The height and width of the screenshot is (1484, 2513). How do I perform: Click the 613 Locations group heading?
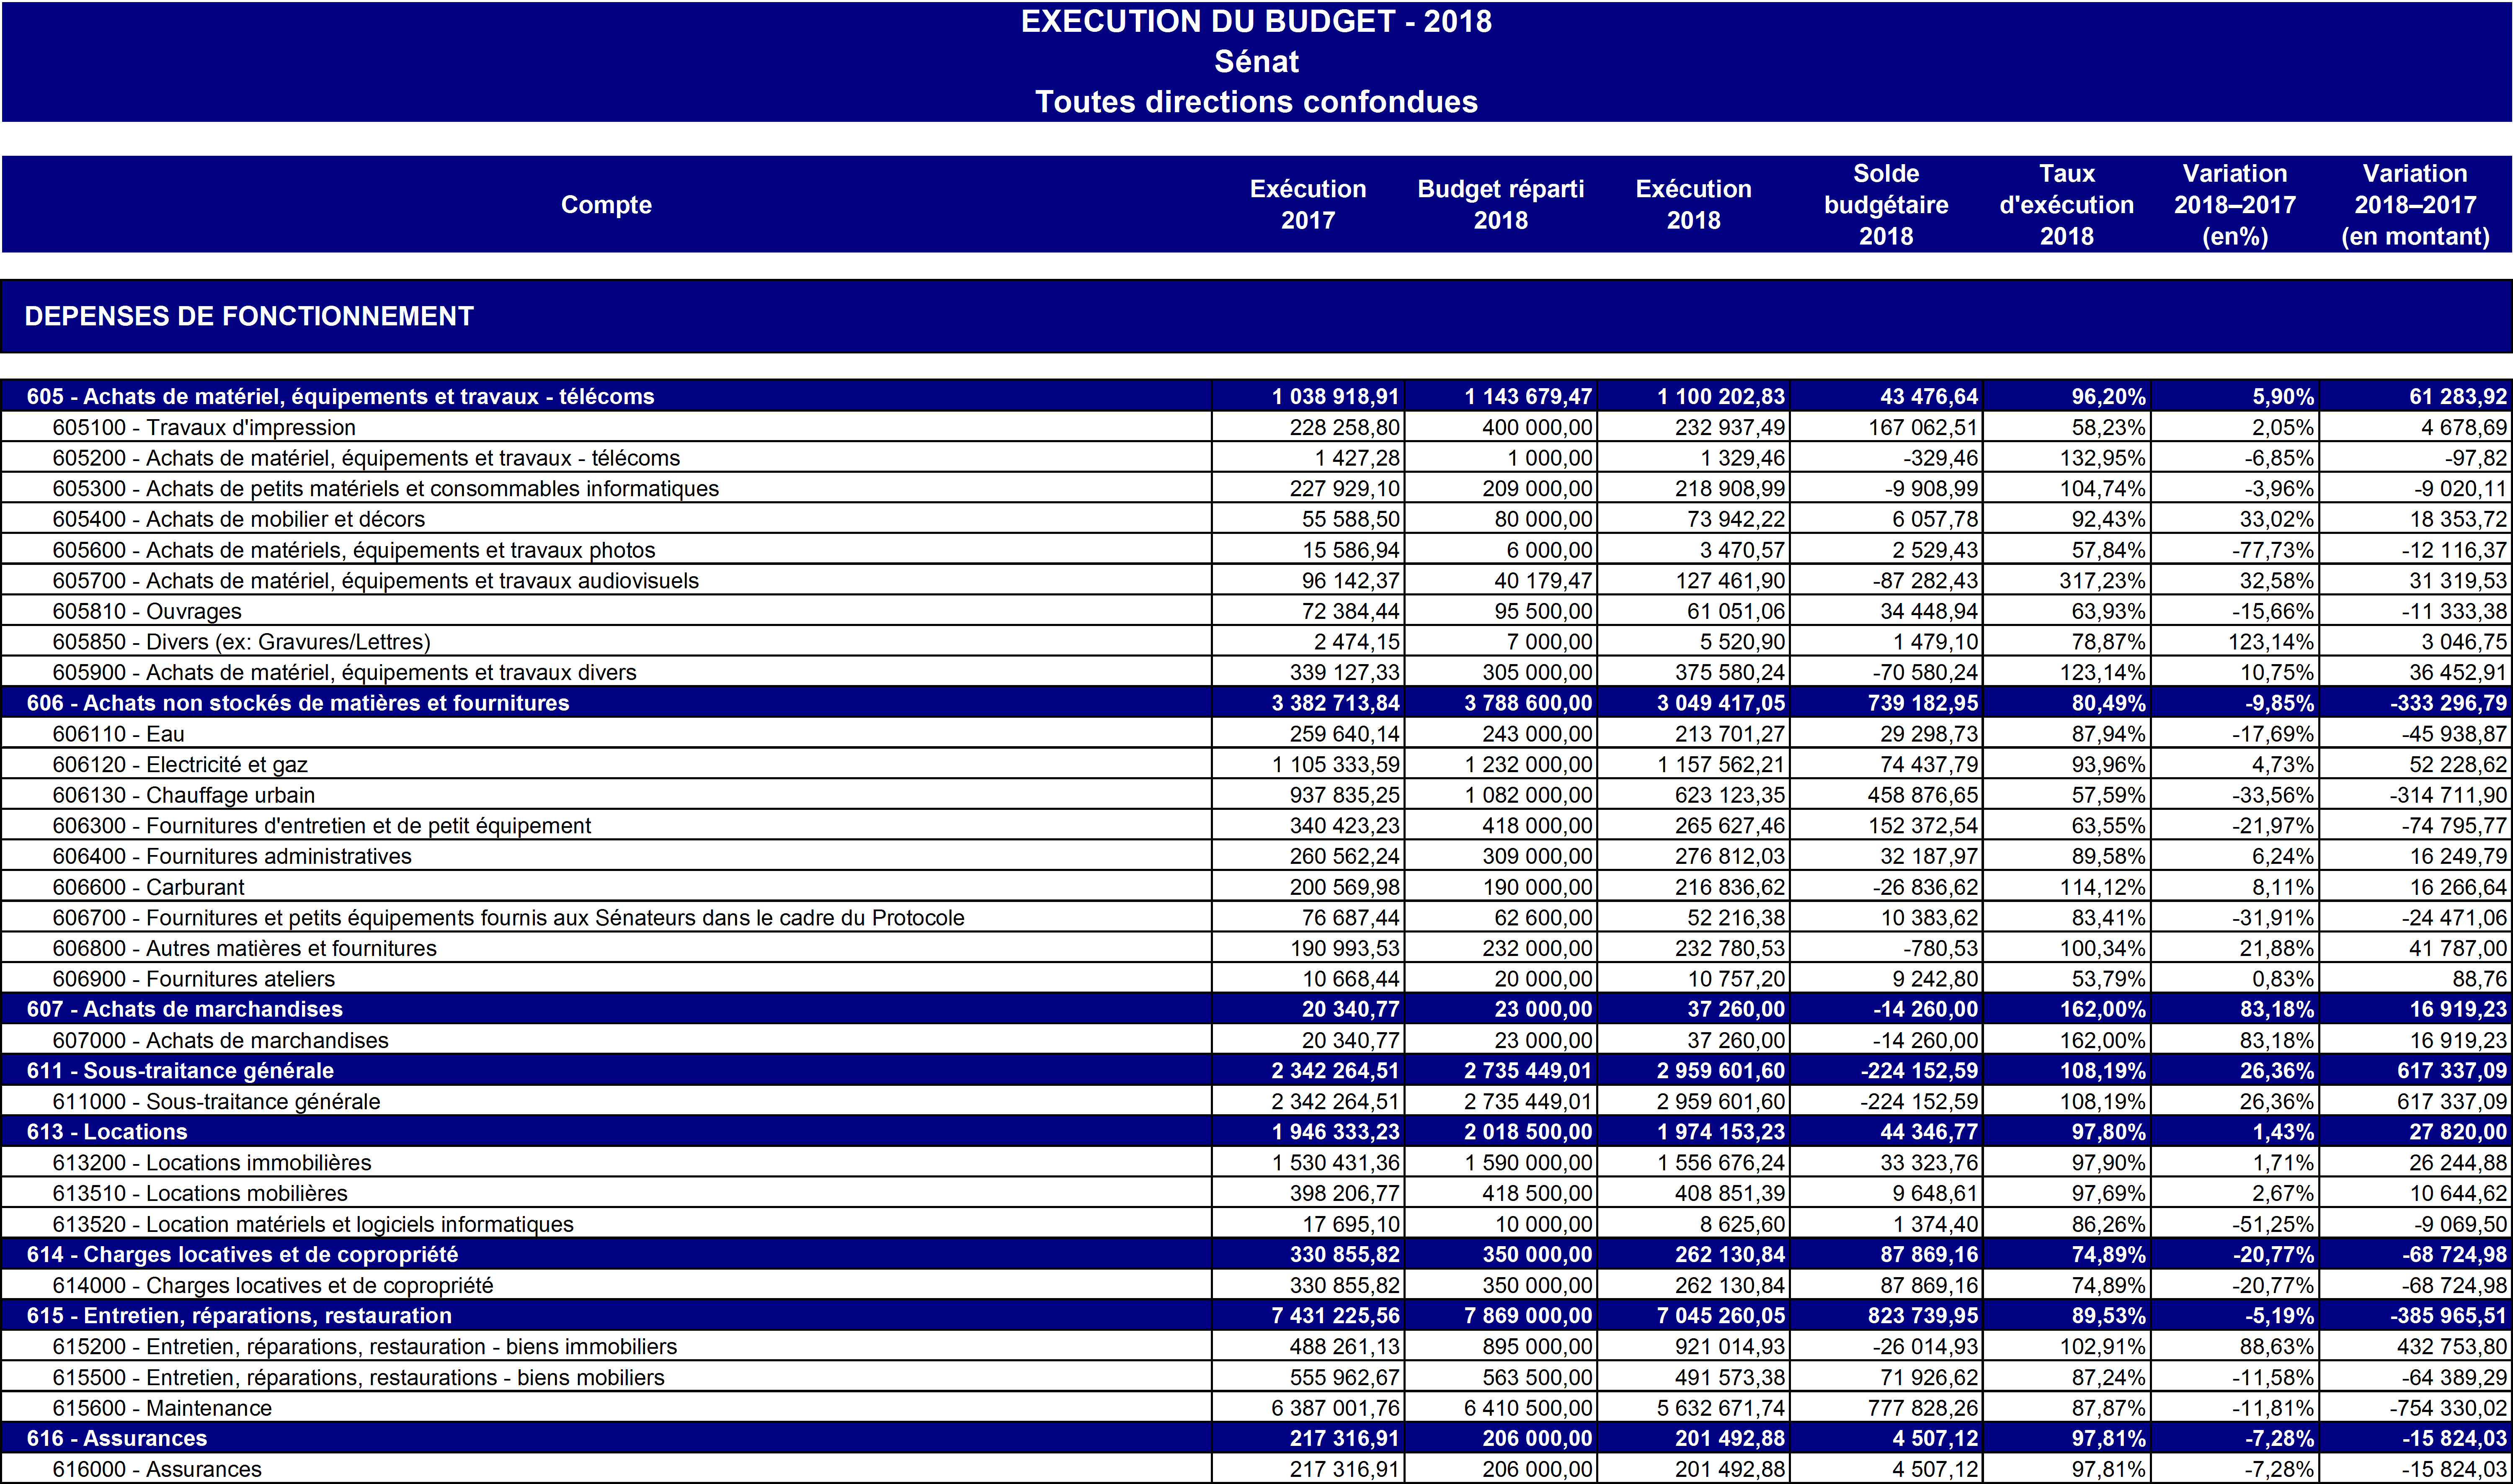(107, 1131)
